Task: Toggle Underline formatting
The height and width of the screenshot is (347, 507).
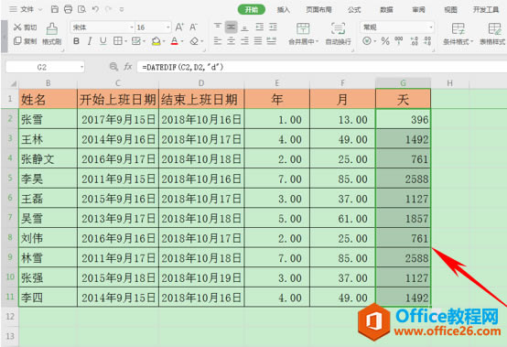Action: coord(103,41)
